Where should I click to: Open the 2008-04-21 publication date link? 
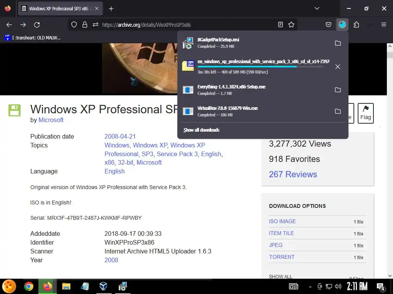click(x=120, y=137)
